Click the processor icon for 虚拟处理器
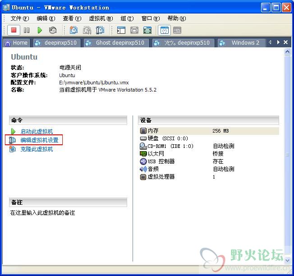The width and height of the screenshot is (294, 276). (x=143, y=177)
